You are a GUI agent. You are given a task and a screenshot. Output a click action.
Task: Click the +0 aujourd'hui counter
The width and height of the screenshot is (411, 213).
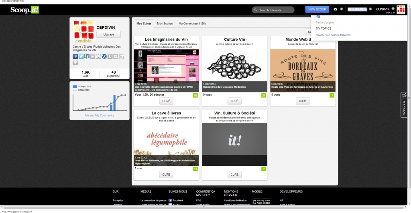(x=114, y=74)
